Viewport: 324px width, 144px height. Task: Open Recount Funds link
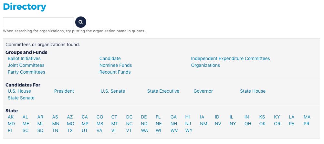[x=115, y=72]
